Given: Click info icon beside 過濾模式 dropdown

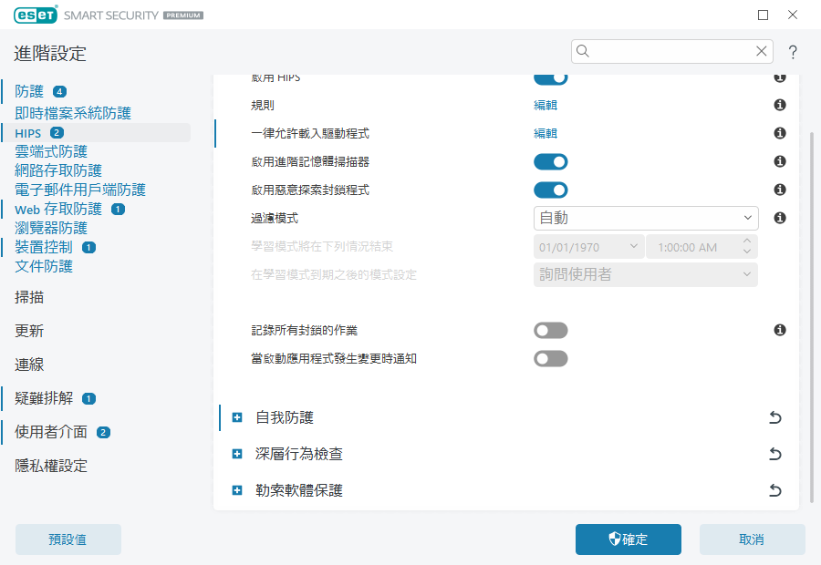Looking at the screenshot, I should tap(780, 218).
